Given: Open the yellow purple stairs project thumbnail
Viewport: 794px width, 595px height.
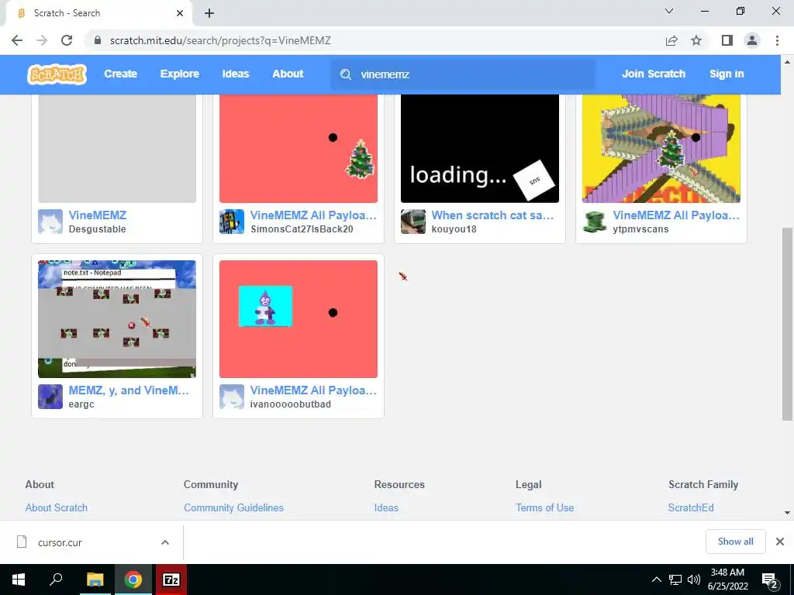Looking at the screenshot, I should 661,148.
